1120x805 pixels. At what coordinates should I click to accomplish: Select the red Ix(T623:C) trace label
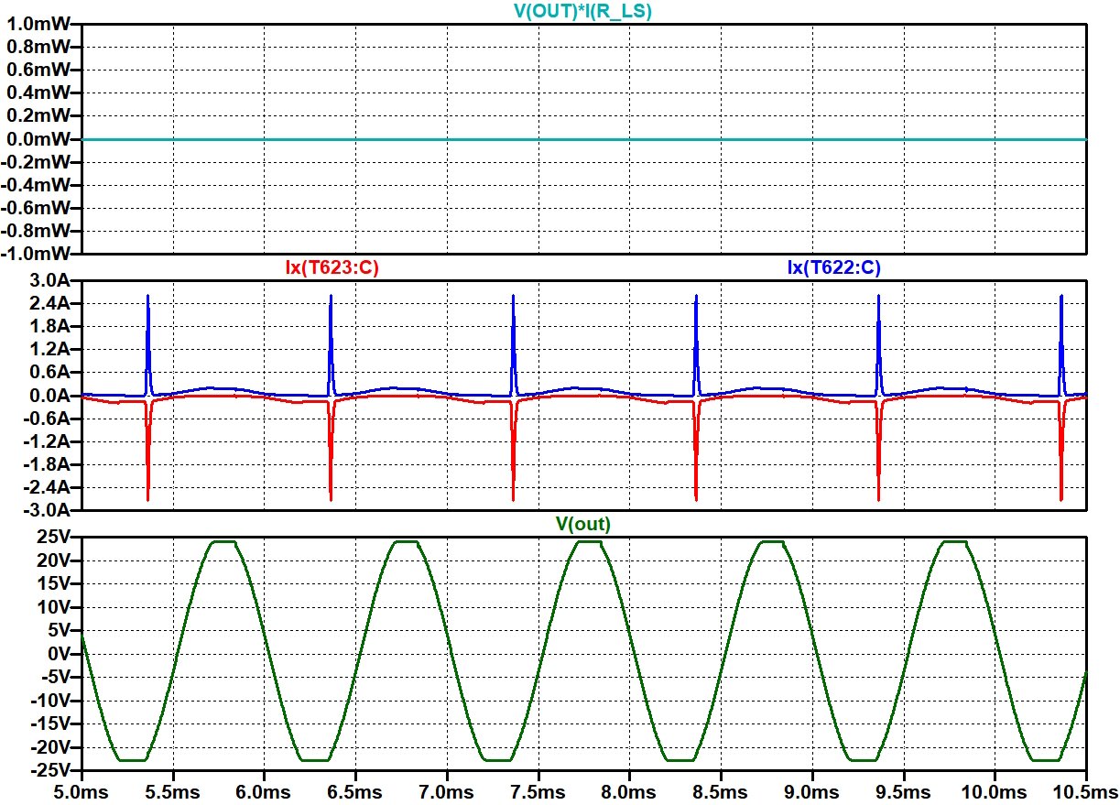tap(332, 267)
